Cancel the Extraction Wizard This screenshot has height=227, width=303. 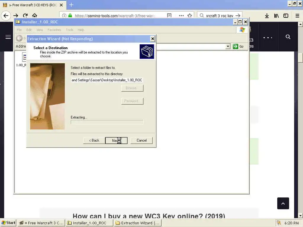pyautogui.click(x=141, y=140)
